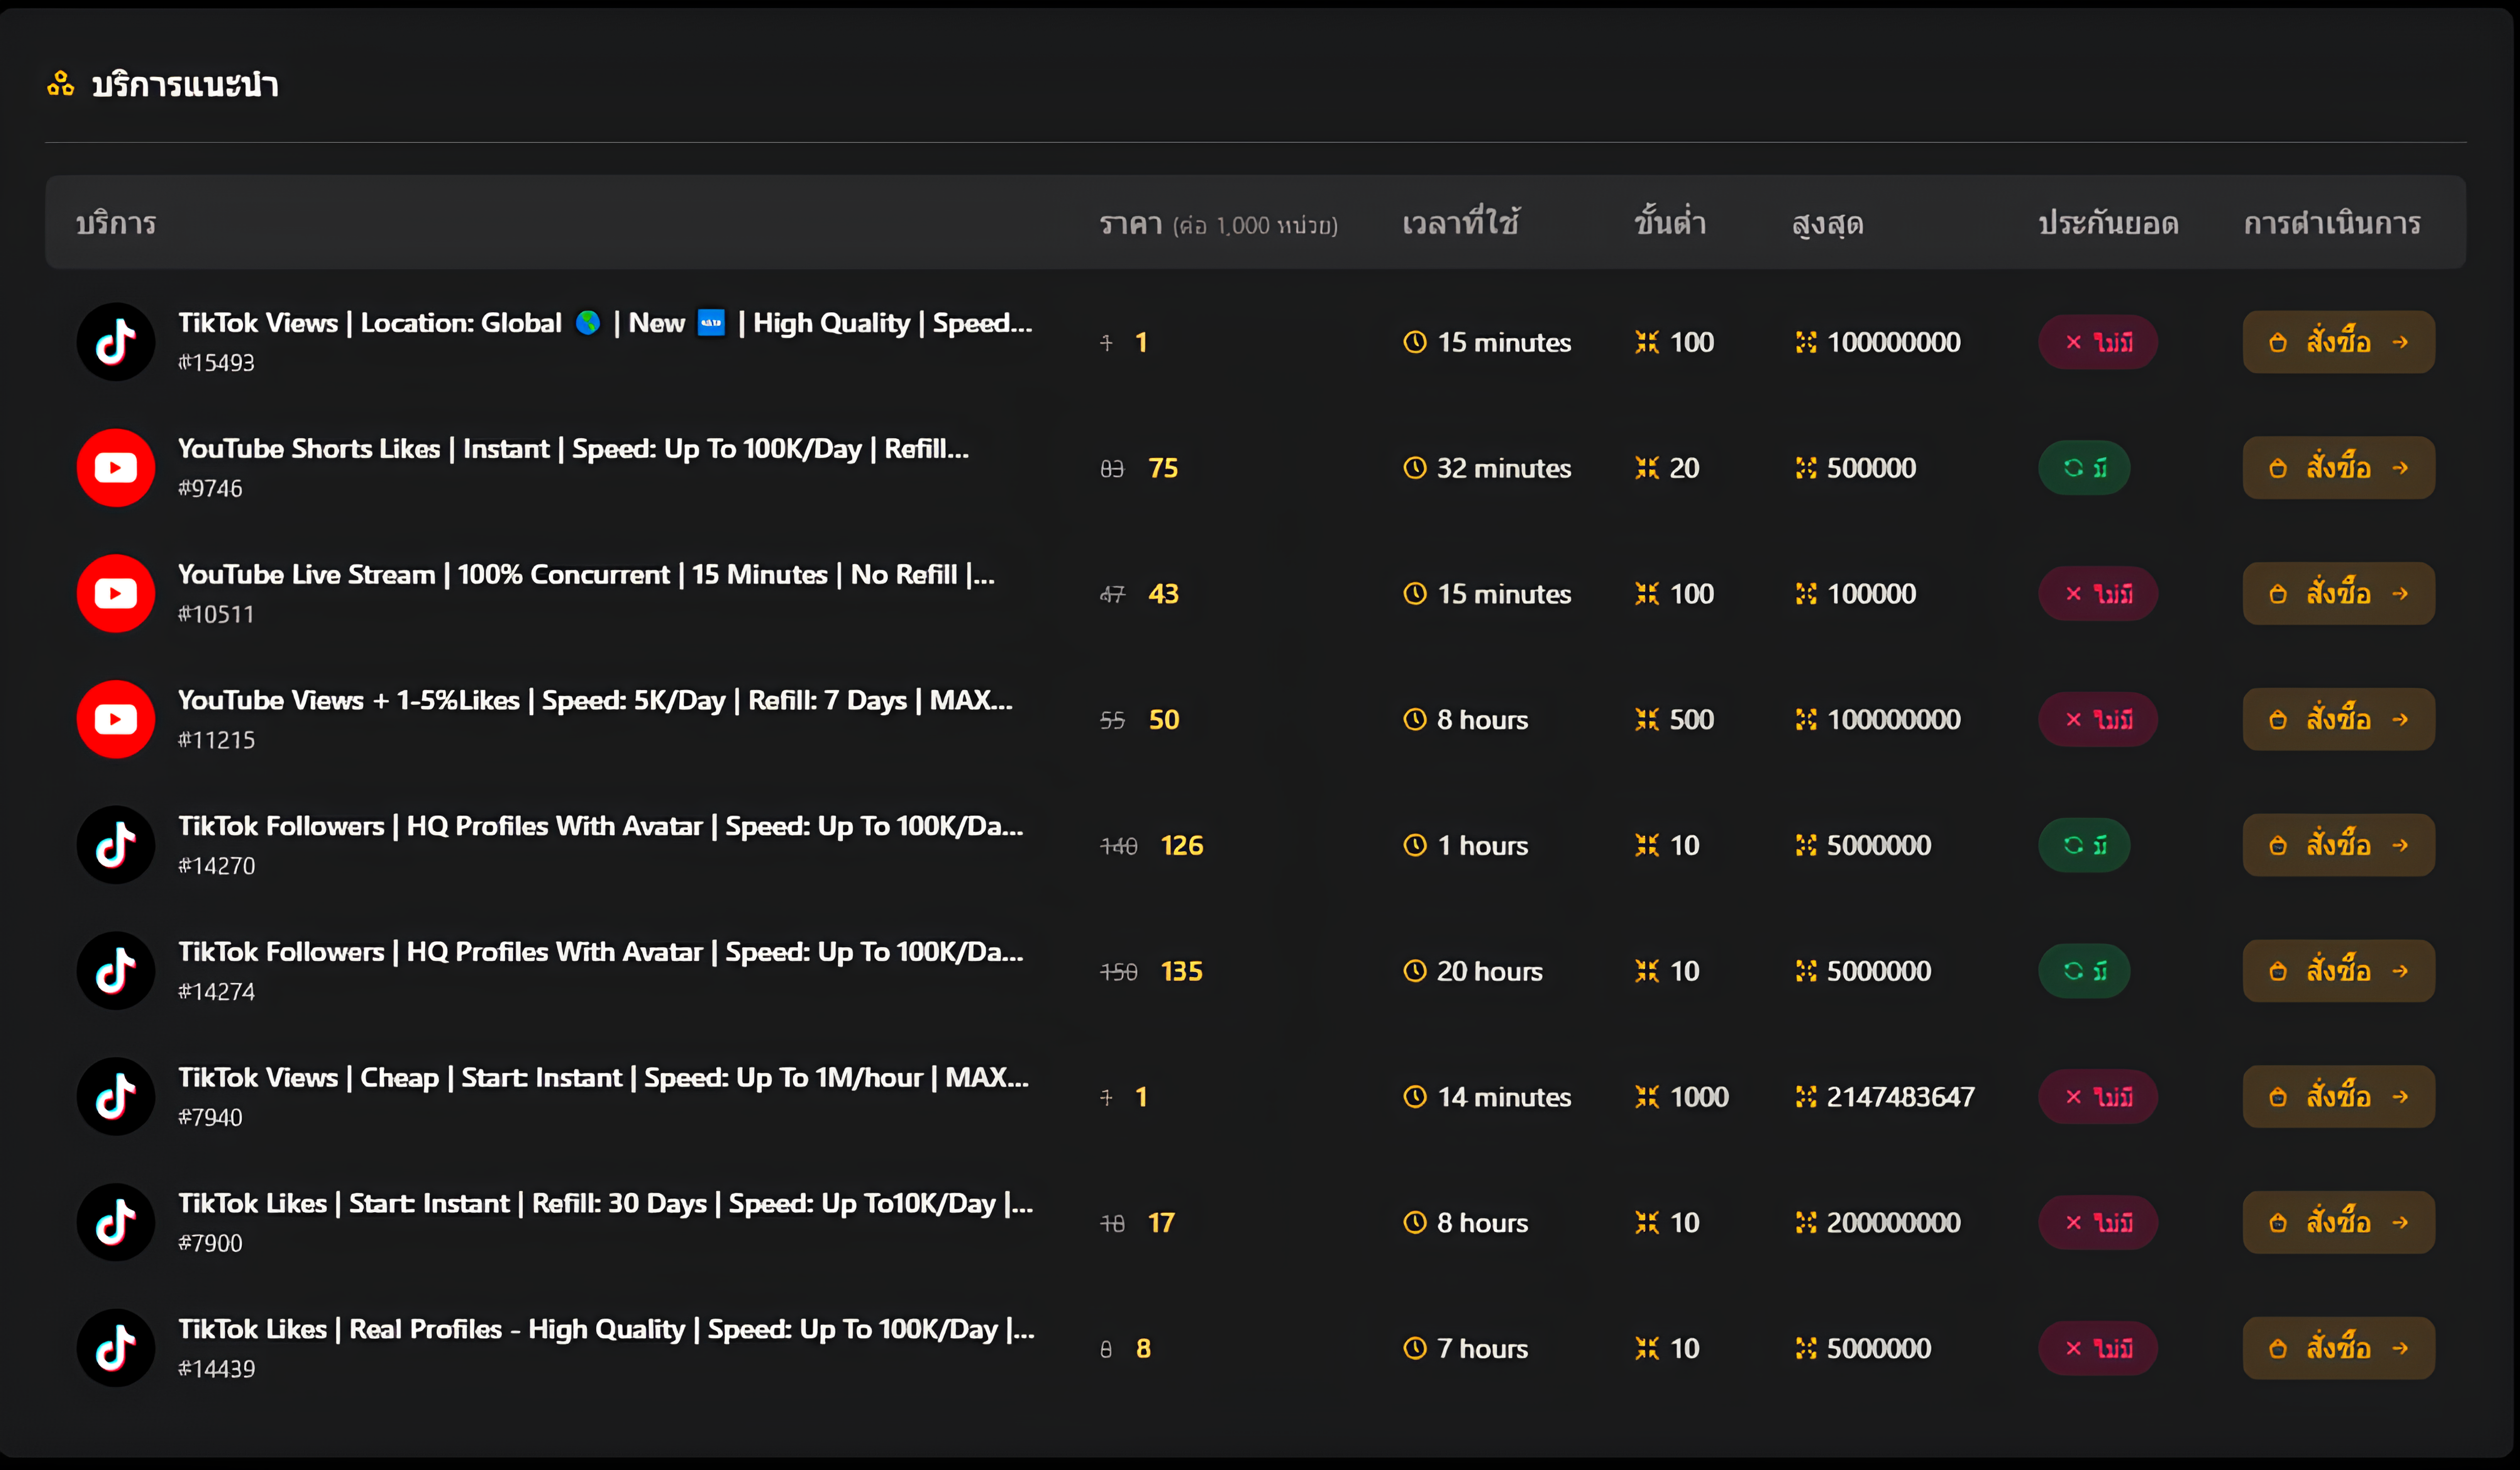The height and width of the screenshot is (1470, 2520).
Task: Order TikTok Likes Real Profiles #14439
Action: pos(2338,1348)
